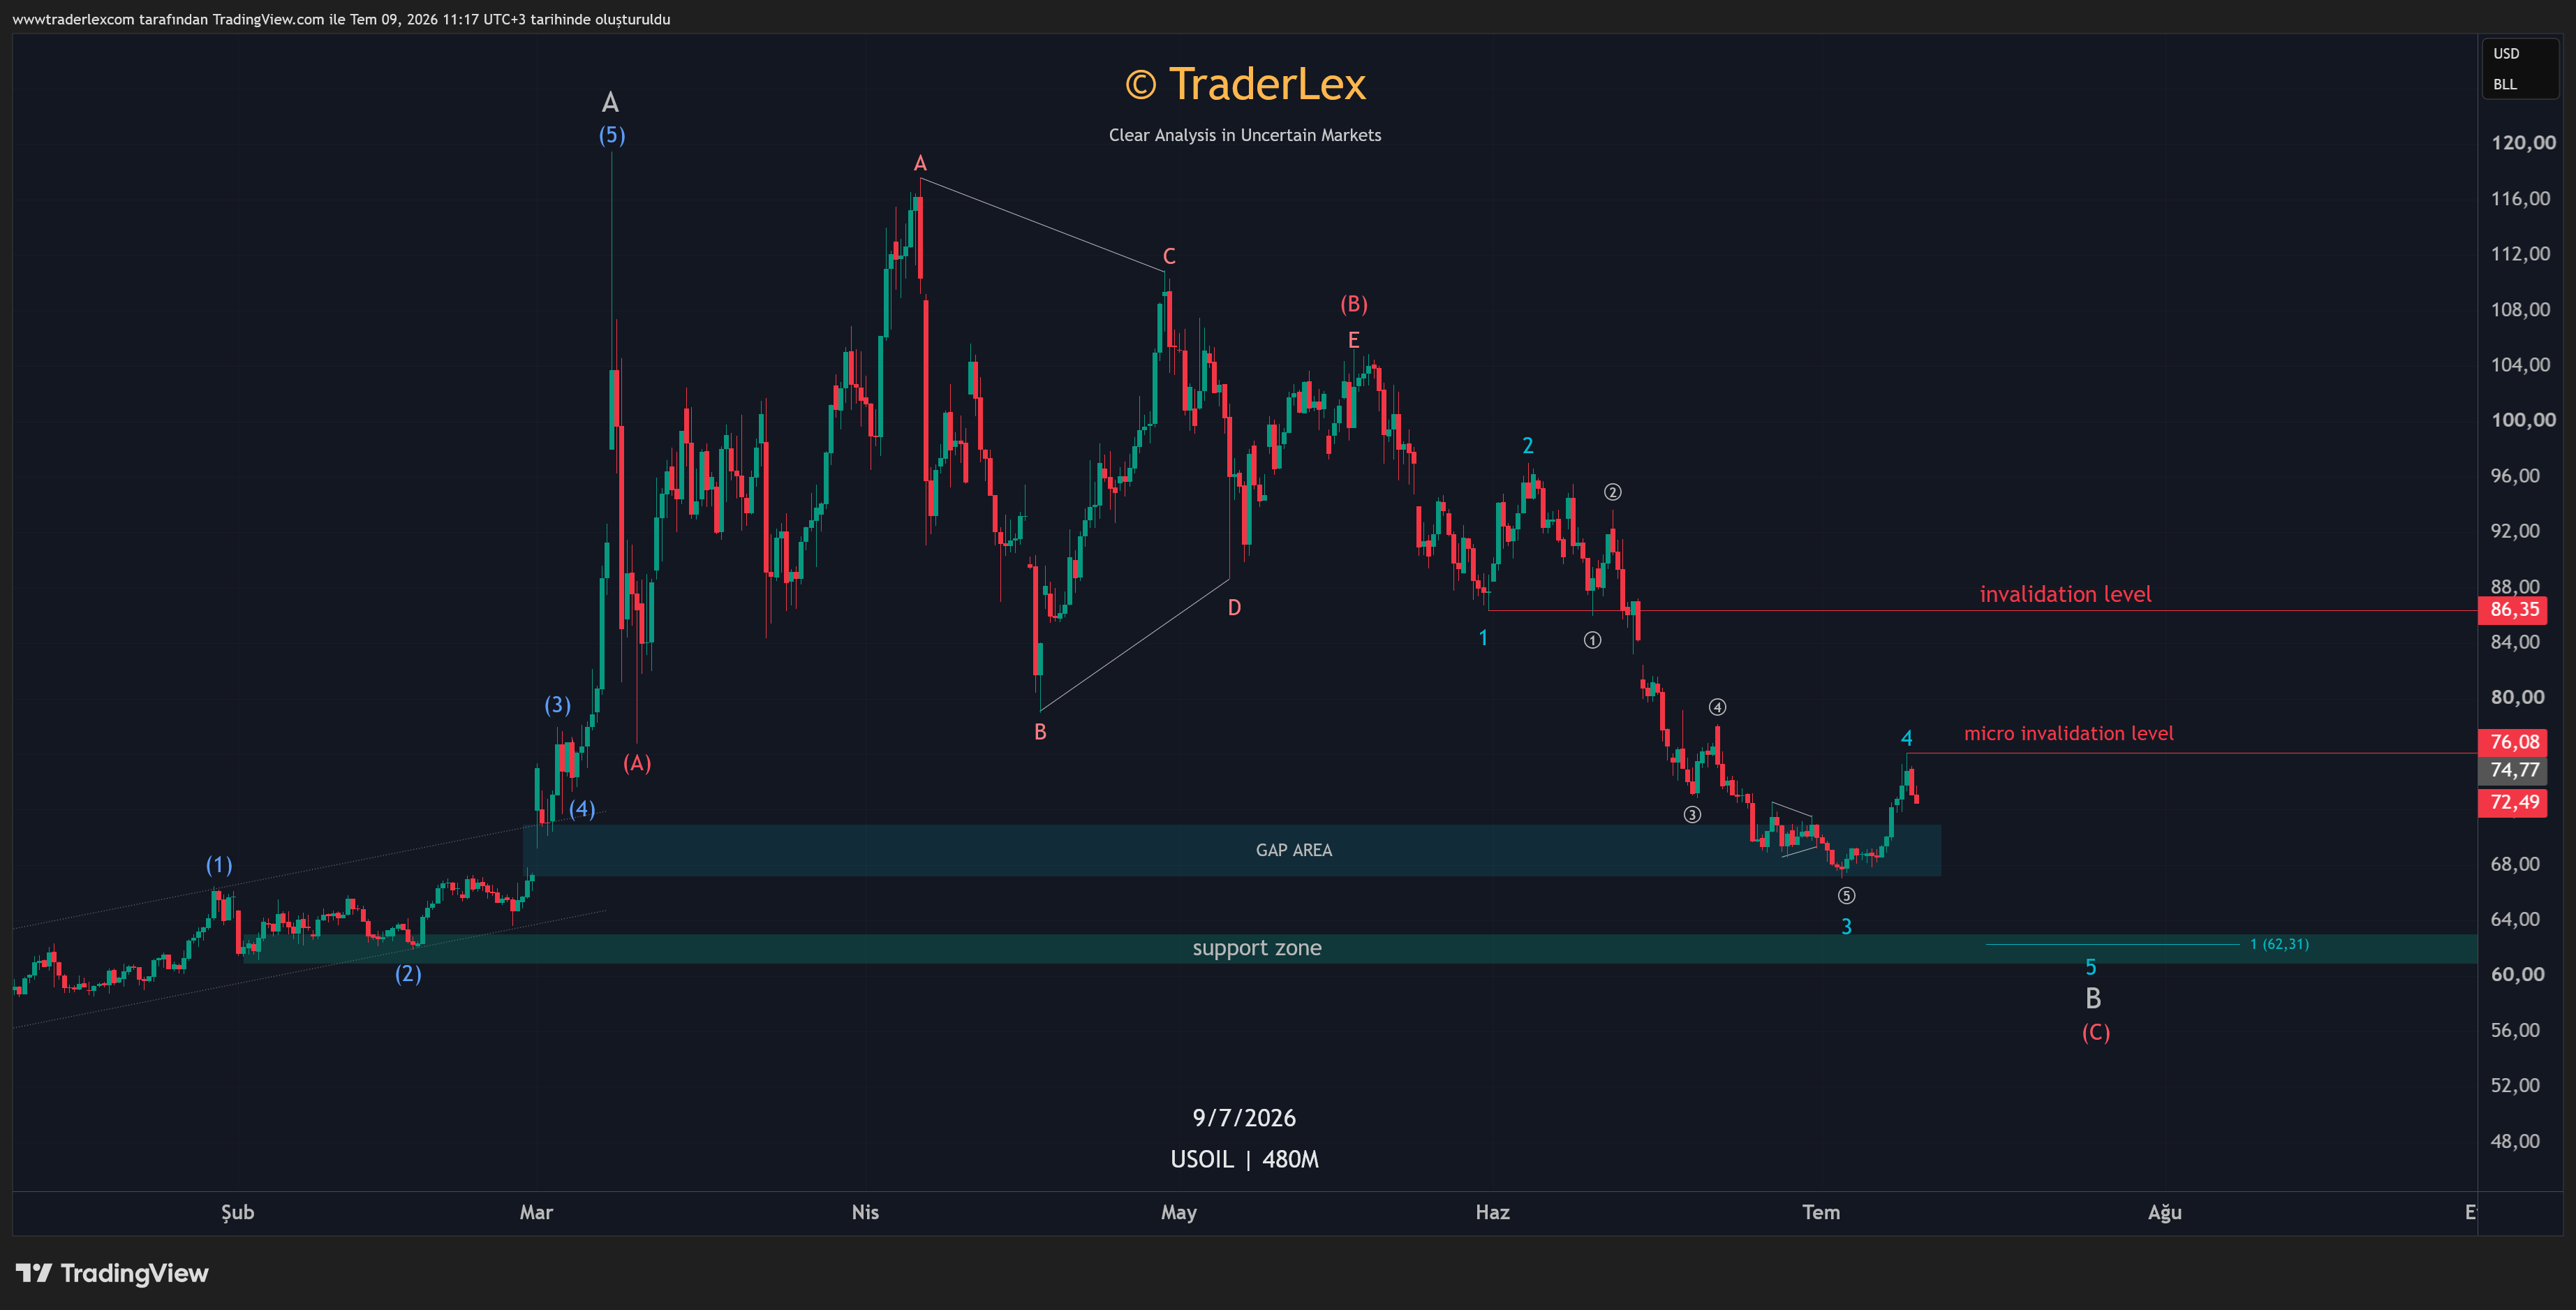Click the red 'C' triangle label
Viewport: 2576px width, 1310px height.
[1168, 256]
